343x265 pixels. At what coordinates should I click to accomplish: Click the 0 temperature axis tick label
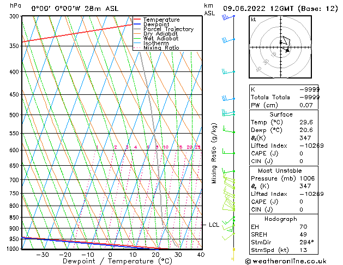point(110,255)
